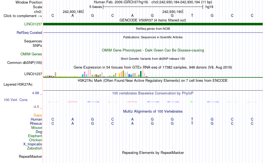Open 'Short Genetic Variants from dbSNP release 155'
Screen dimensions: 263x163
click(153, 59)
